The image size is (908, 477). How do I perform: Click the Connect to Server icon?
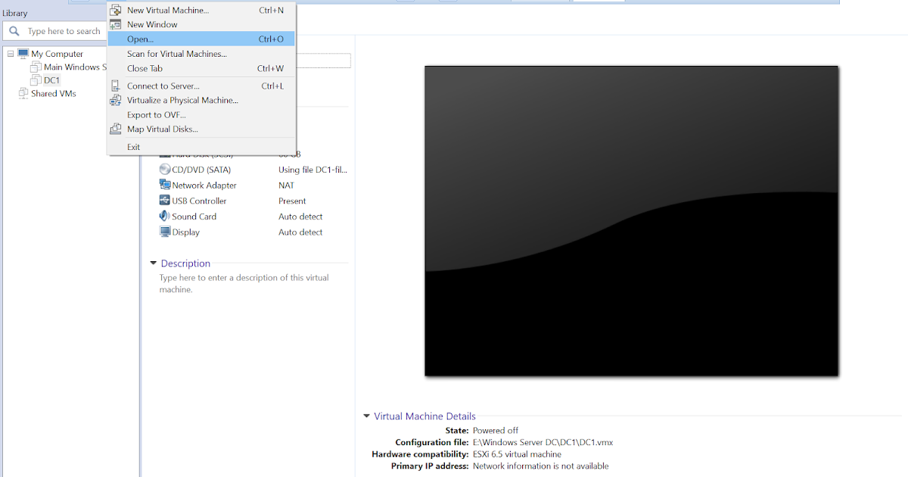[x=115, y=86]
